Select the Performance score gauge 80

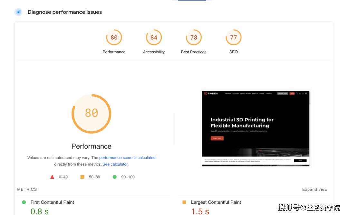114,37
